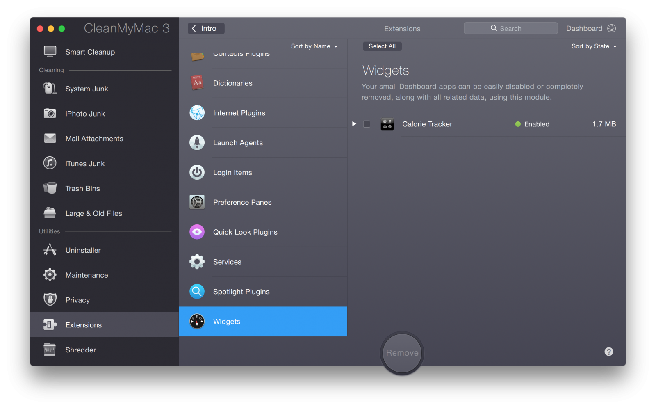
Task: Open Privacy module
Action: click(105, 300)
